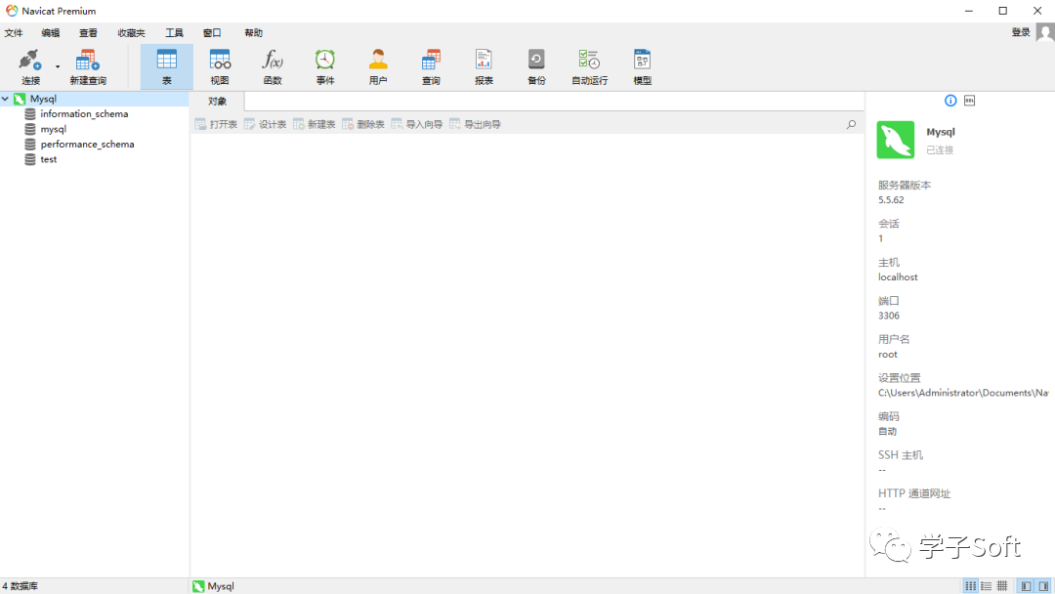
Task: Click the 新建表 (New Table) button
Action: (315, 124)
